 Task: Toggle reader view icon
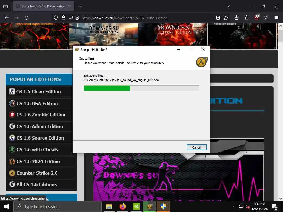point(218,18)
